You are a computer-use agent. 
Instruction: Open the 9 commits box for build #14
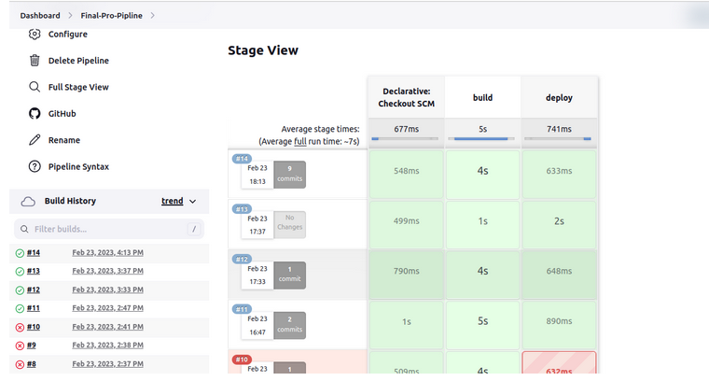[289, 175]
